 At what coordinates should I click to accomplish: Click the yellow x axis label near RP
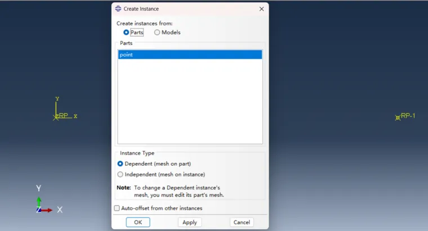pyautogui.click(x=75, y=116)
